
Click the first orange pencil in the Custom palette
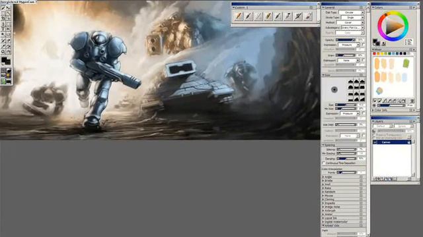(239, 16)
